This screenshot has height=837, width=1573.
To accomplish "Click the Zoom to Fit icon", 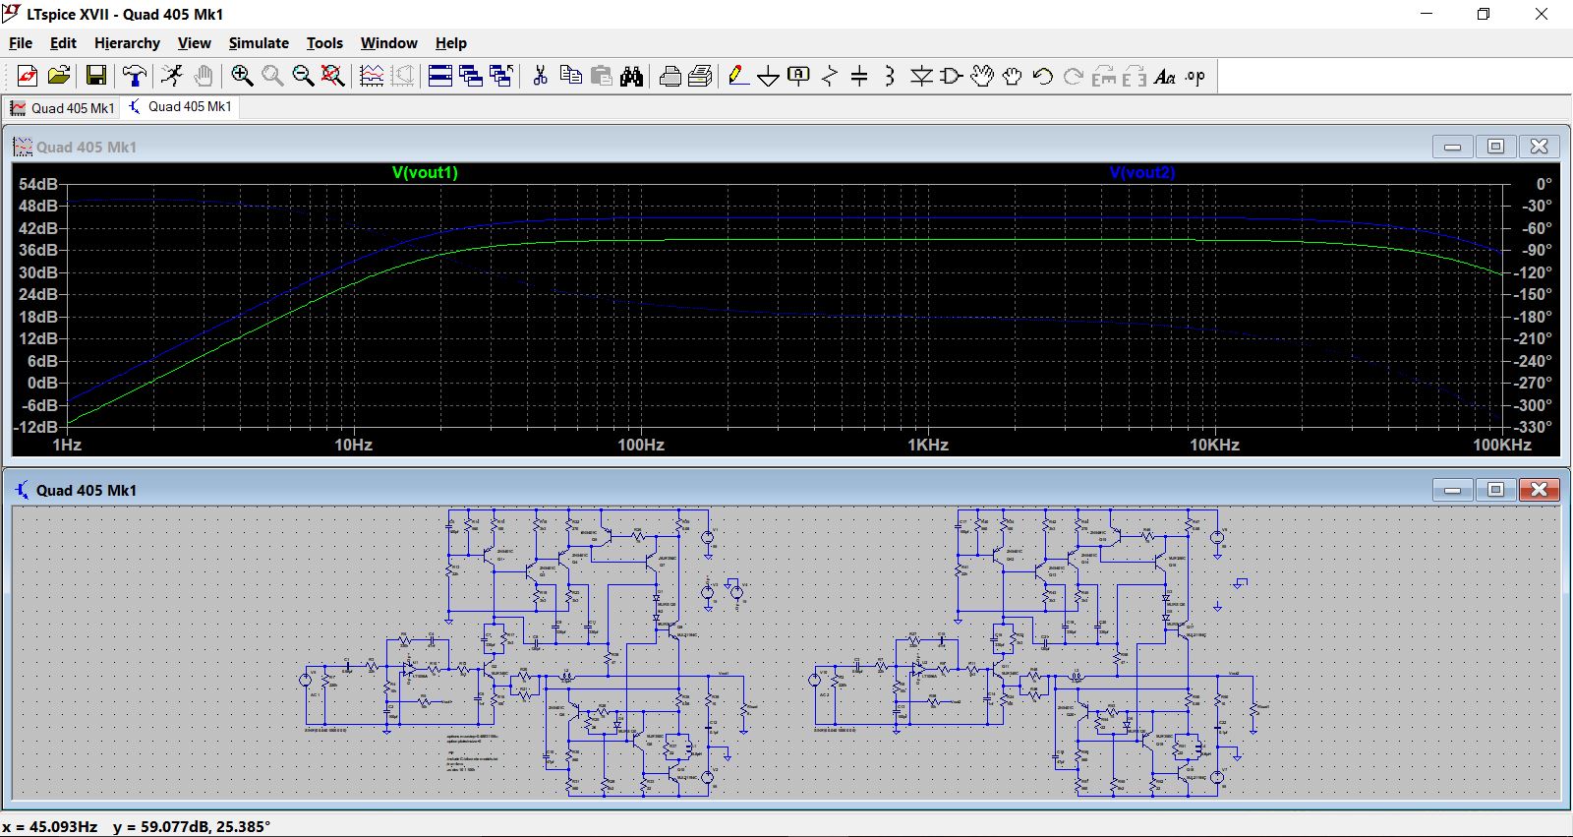I will [333, 76].
